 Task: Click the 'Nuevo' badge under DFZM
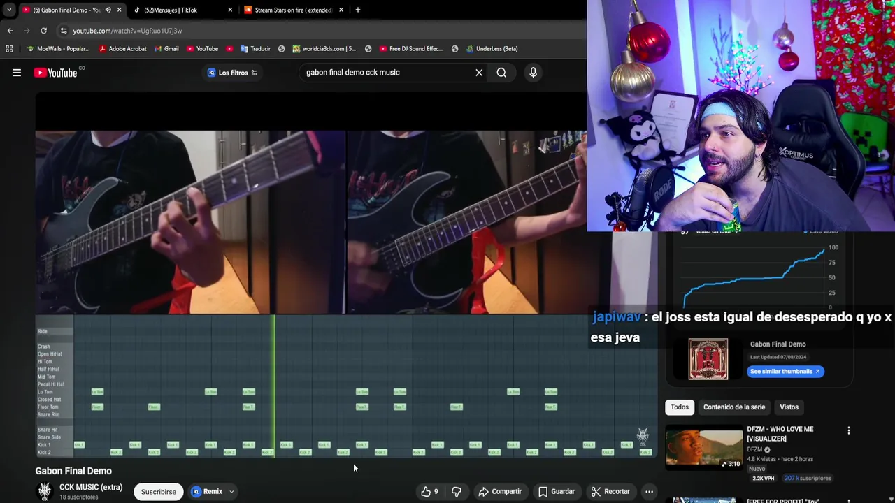pos(757,469)
